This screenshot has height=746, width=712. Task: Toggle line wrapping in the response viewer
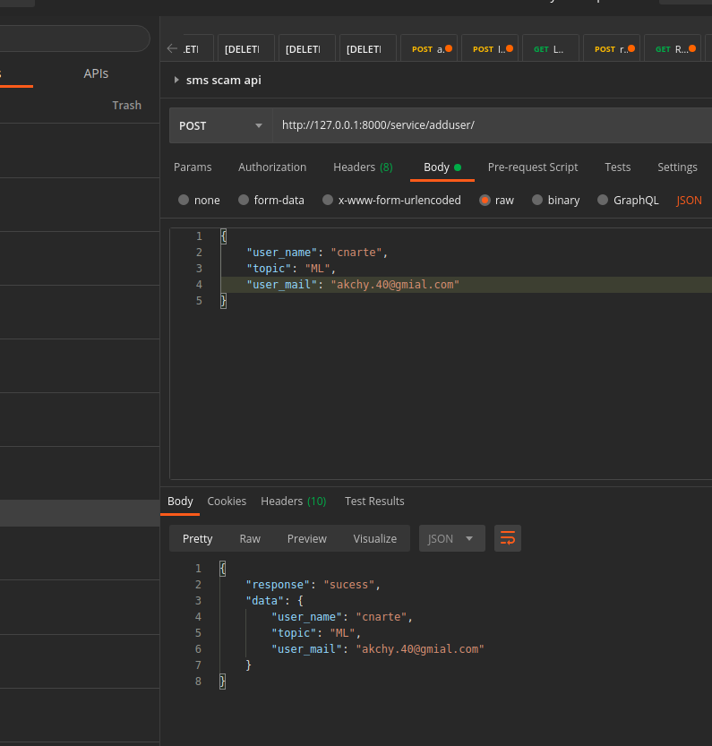508,538
